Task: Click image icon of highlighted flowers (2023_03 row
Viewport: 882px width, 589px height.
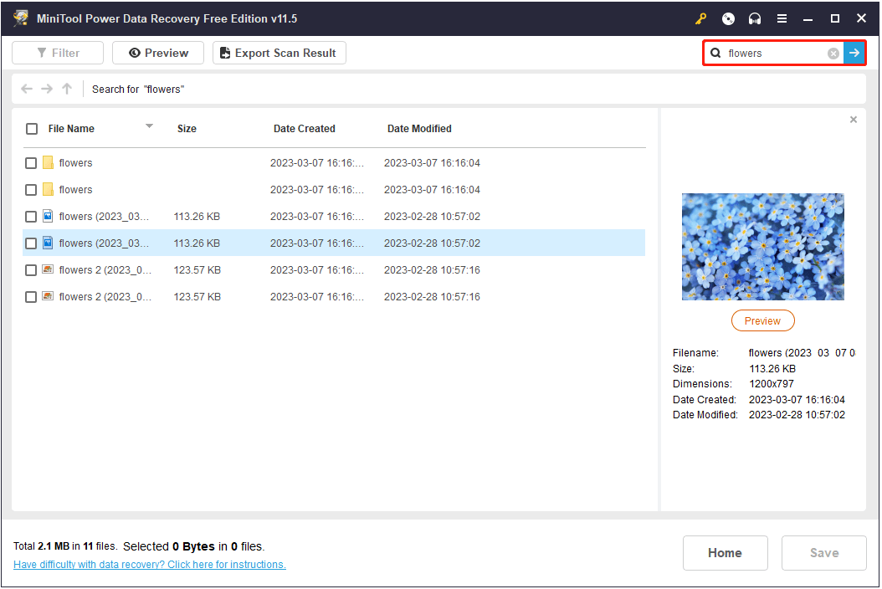Action: 48,243
